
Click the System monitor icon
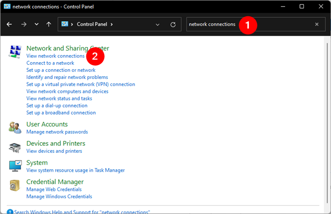[15, 166]
